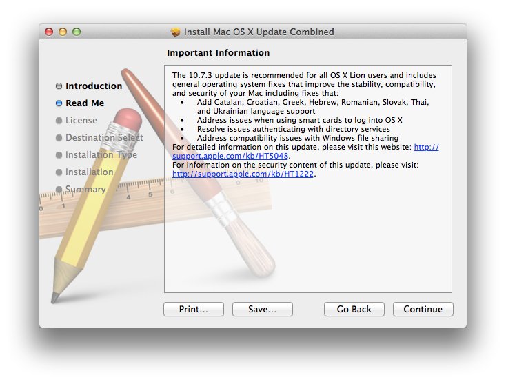Select the blue Read Me step bullet
The image size is (506, 382).
click(59, 103)
